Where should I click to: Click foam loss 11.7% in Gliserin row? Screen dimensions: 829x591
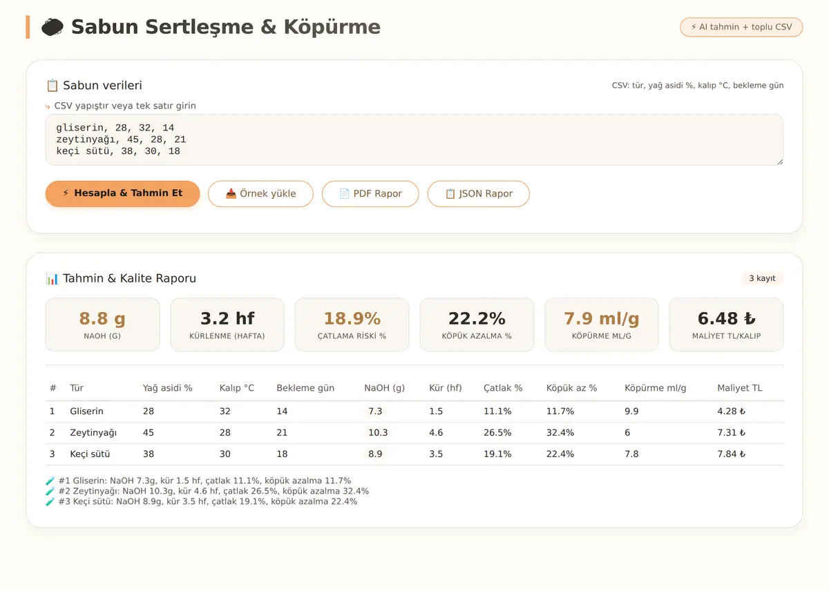click(x=560, y=411)
